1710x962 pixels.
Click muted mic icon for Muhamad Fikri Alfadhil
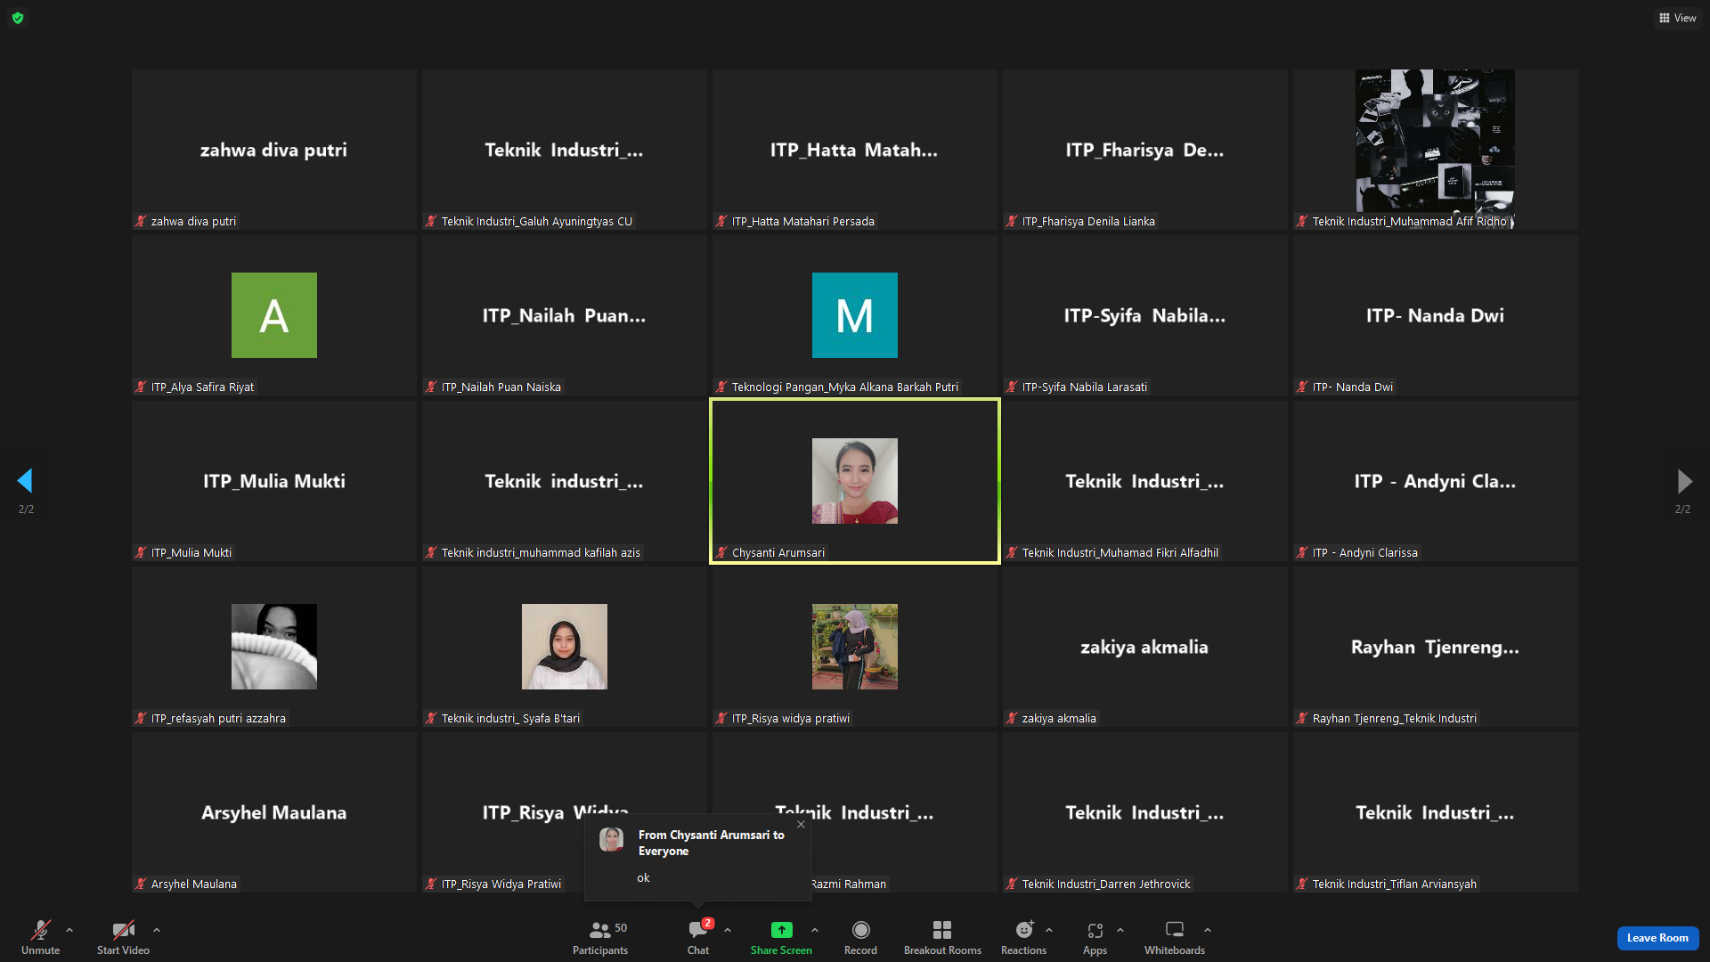click(x=1012, y=552)
